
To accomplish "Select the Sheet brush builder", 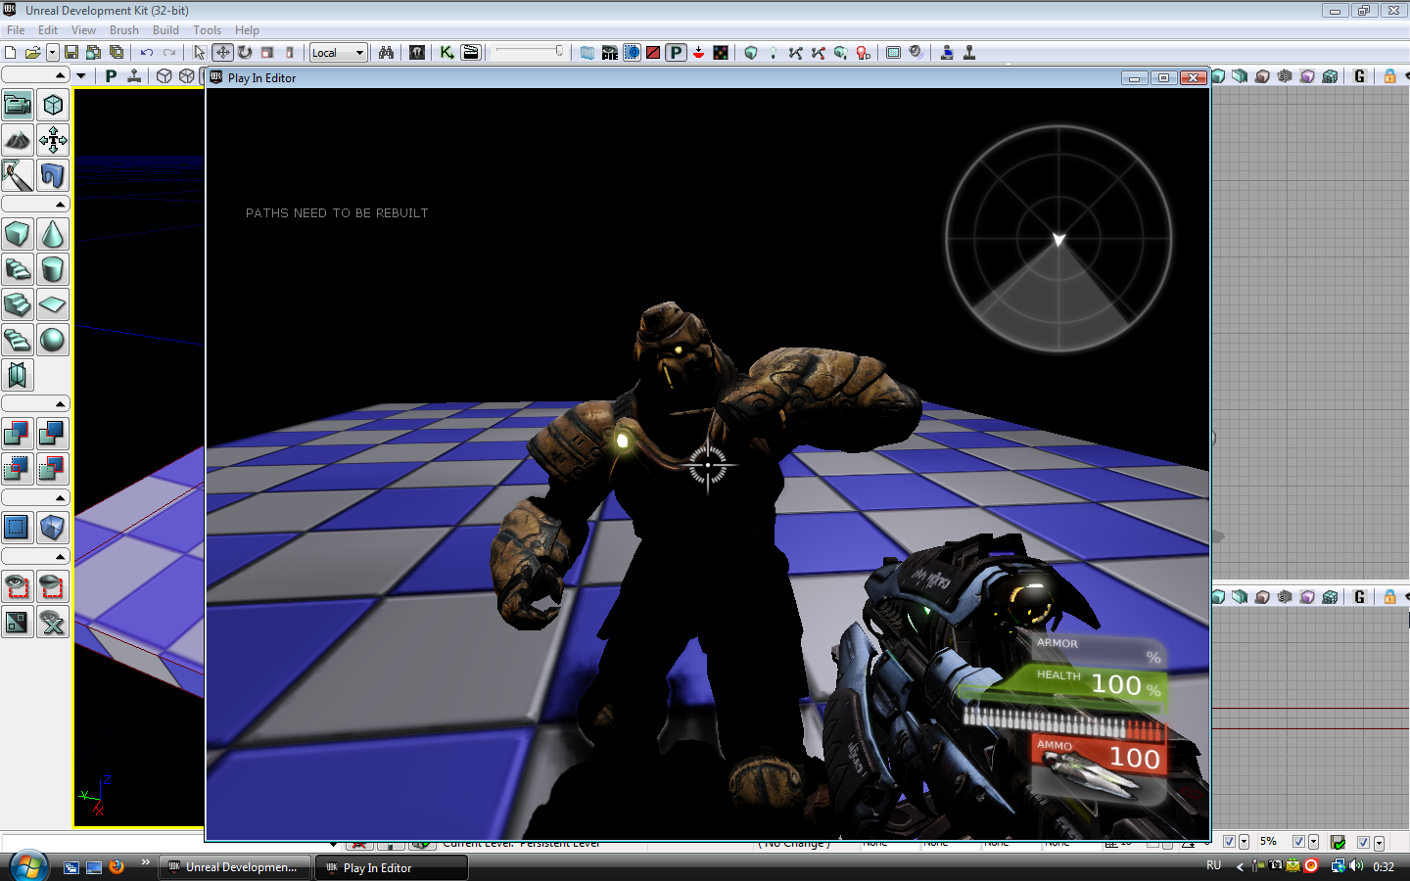I will point(53,305).
